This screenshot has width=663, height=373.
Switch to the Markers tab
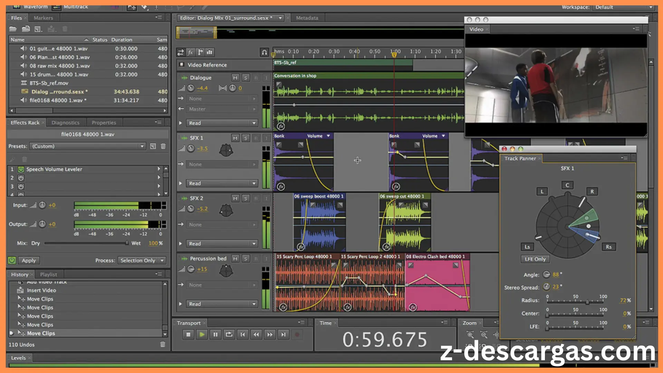tap(43, 18)
